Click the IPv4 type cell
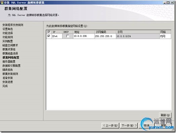Image resolution: width=176 pixels, height=133 pixels. click(57, 36)
